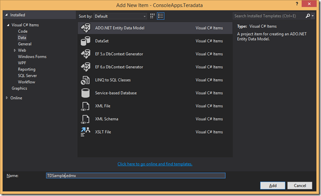Select the ADO.NET Entity Data Model icon

click(x=86, y=28)
